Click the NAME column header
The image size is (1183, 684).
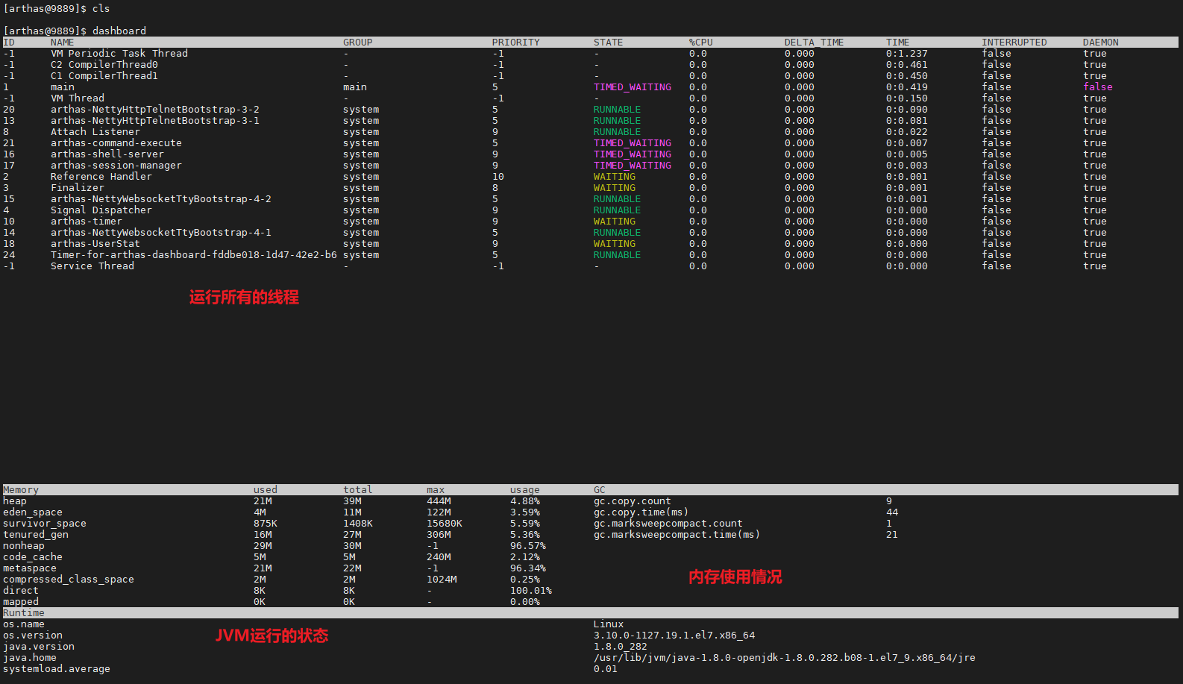(x=62, y=43)
